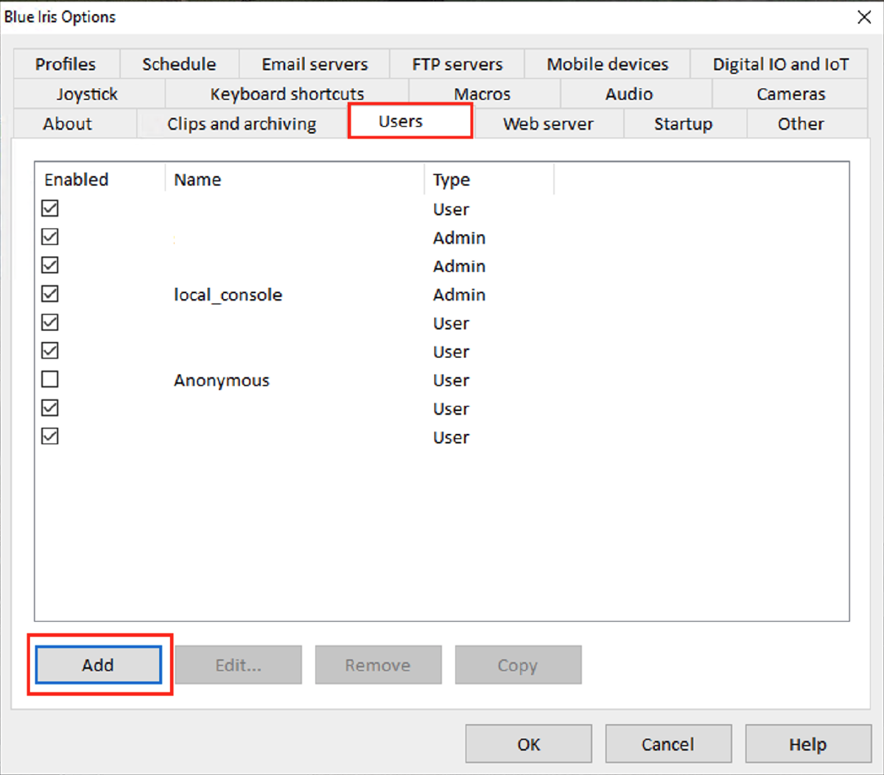Toggle the last user's enabled checkbox
The width and height of the screenshot is (884, 775).
coord(50,436)
